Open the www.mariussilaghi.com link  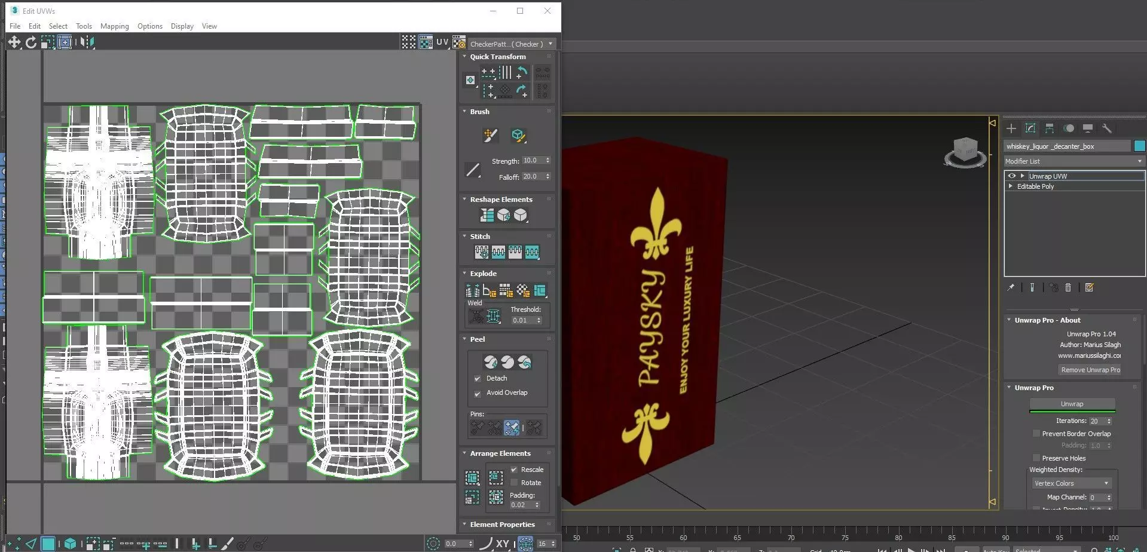click(x=1089, y=355)
